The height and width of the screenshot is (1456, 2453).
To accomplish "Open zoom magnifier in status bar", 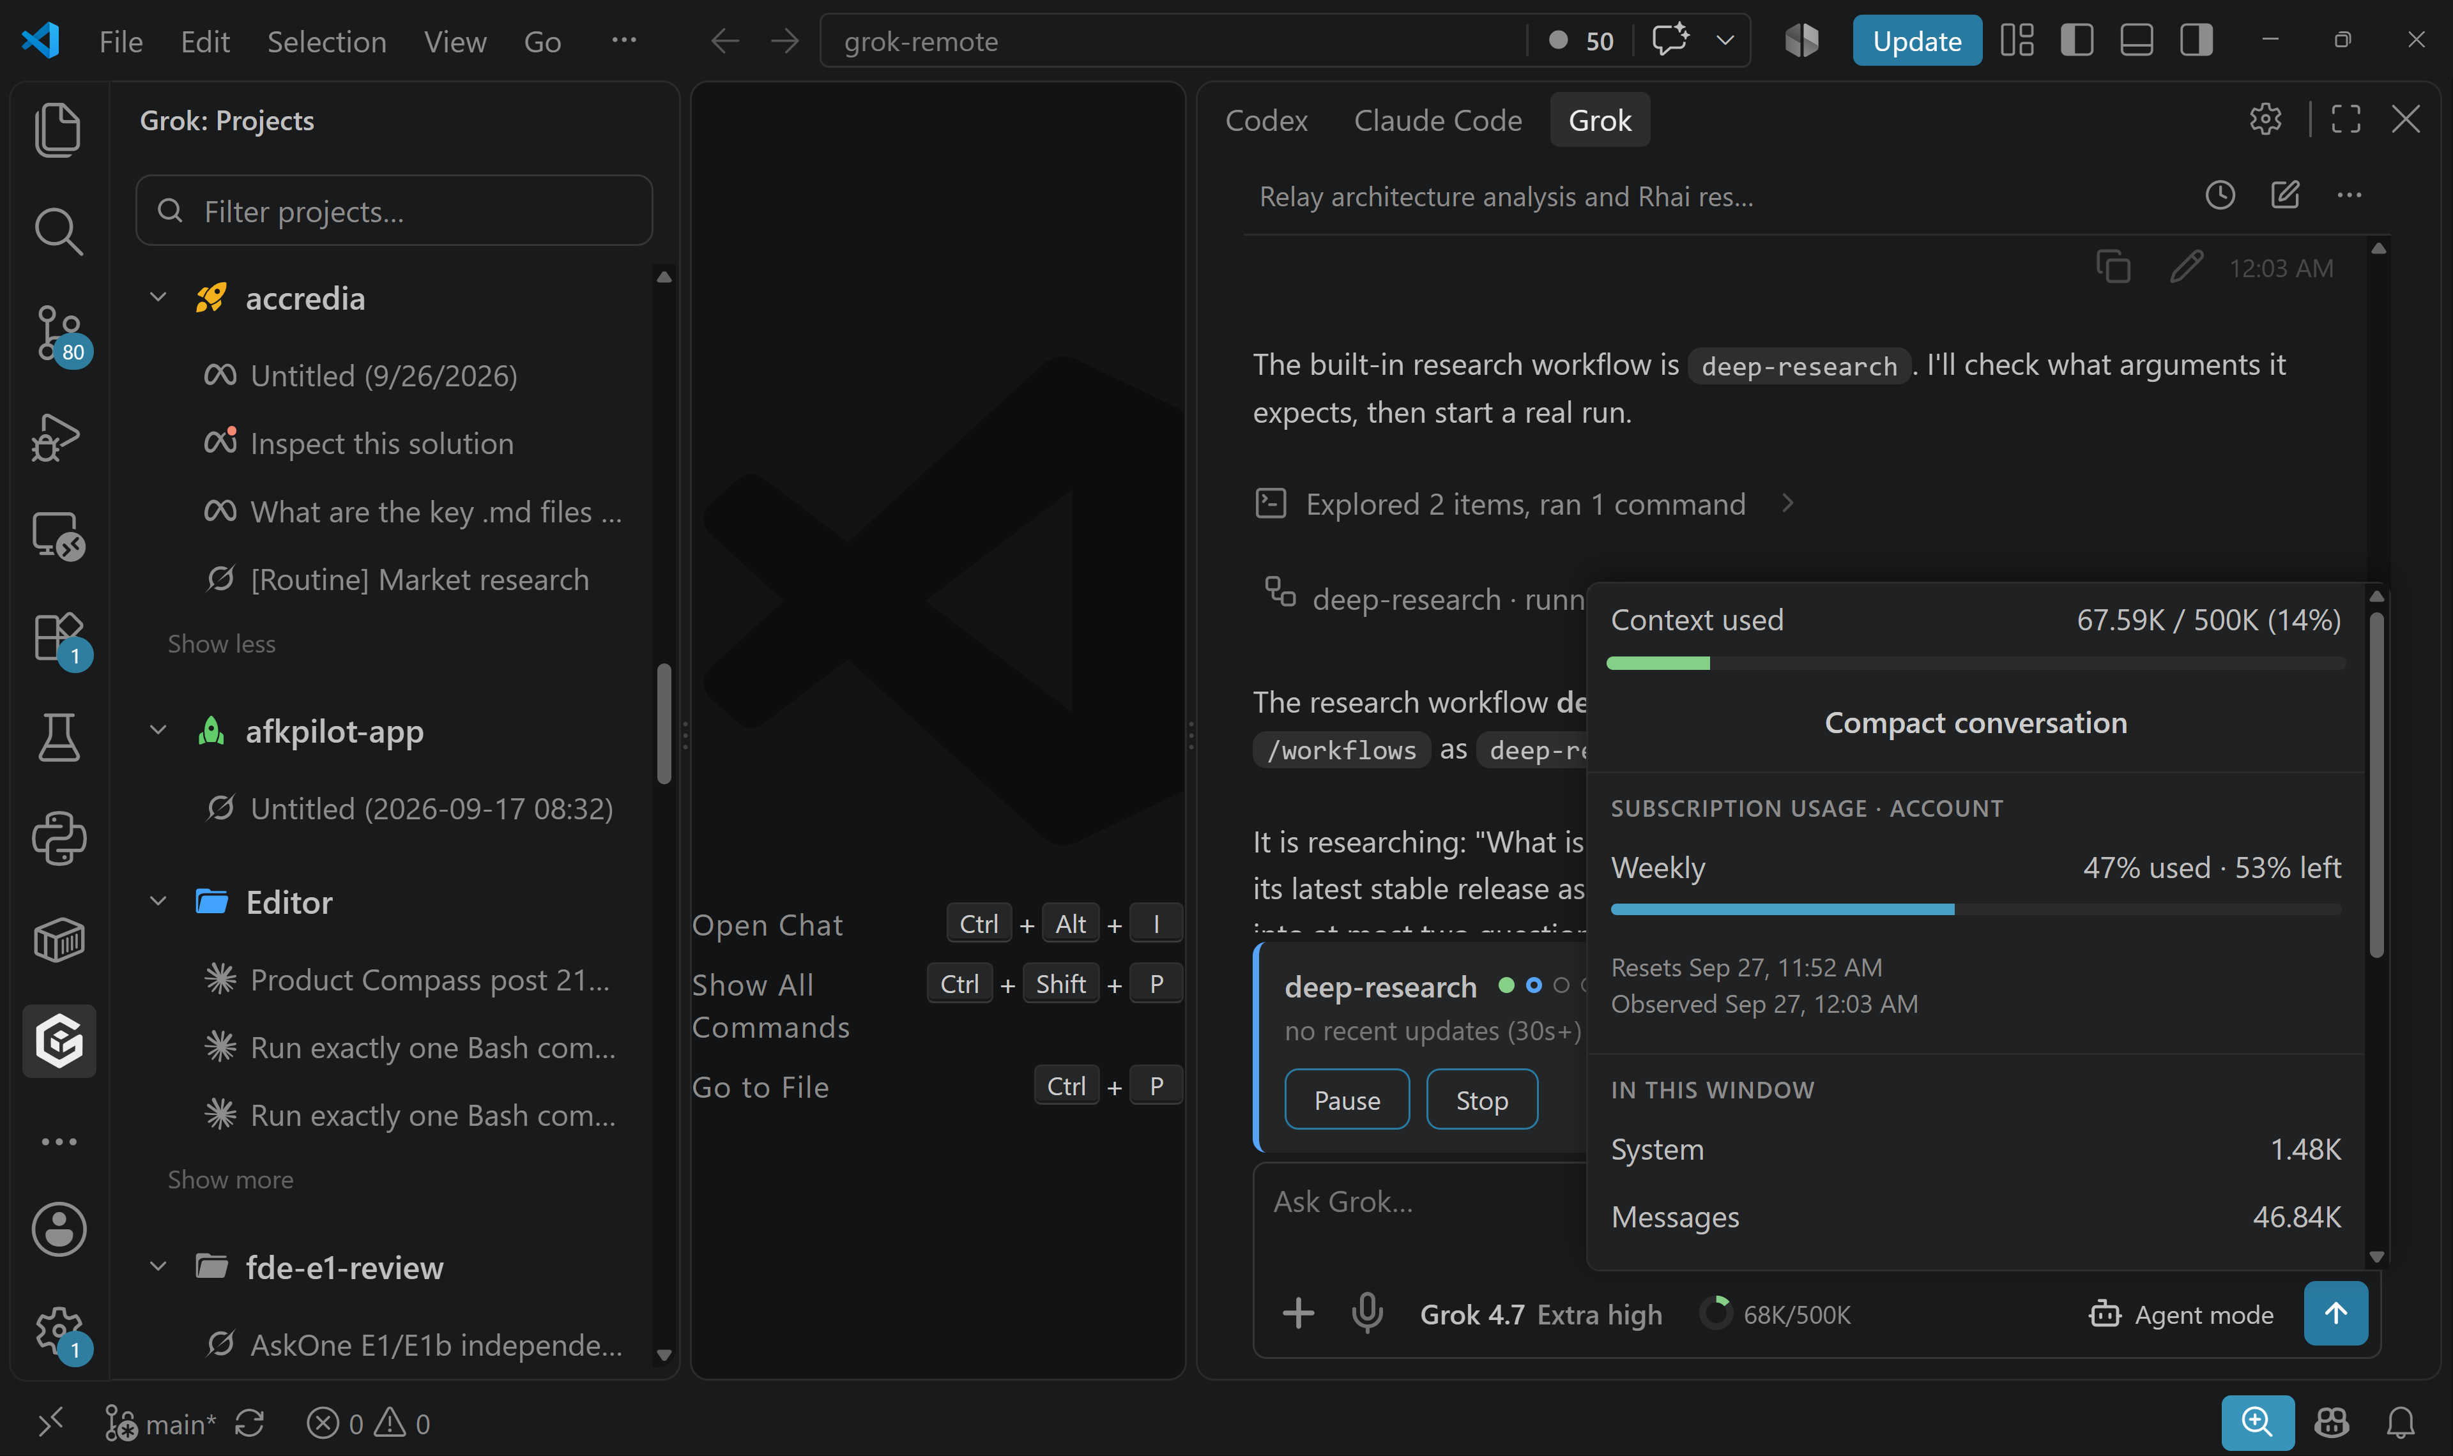I will [x=2257, y=1423].
